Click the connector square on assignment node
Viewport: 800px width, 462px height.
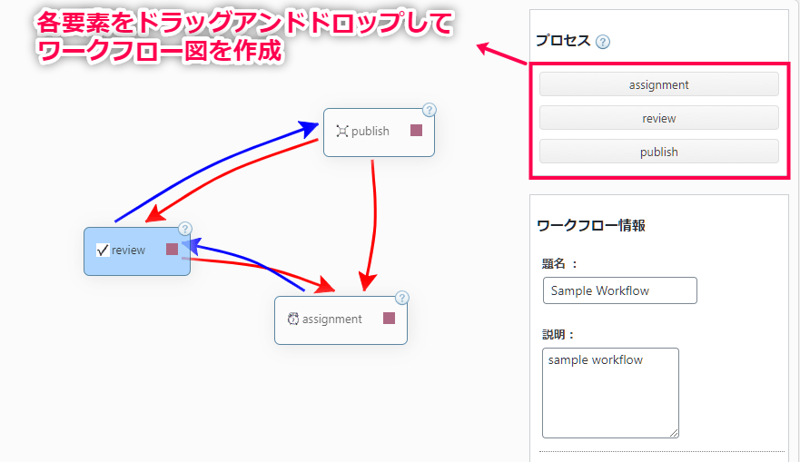click(x=389, y=319)
